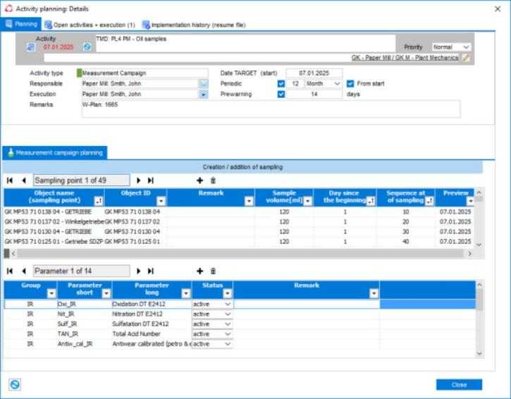511x399 pixels.
Task: Go to next parameter
Action: (x=139, y=271)
